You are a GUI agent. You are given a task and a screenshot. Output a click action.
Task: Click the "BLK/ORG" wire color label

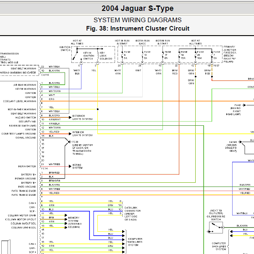(x=55, y=116)
